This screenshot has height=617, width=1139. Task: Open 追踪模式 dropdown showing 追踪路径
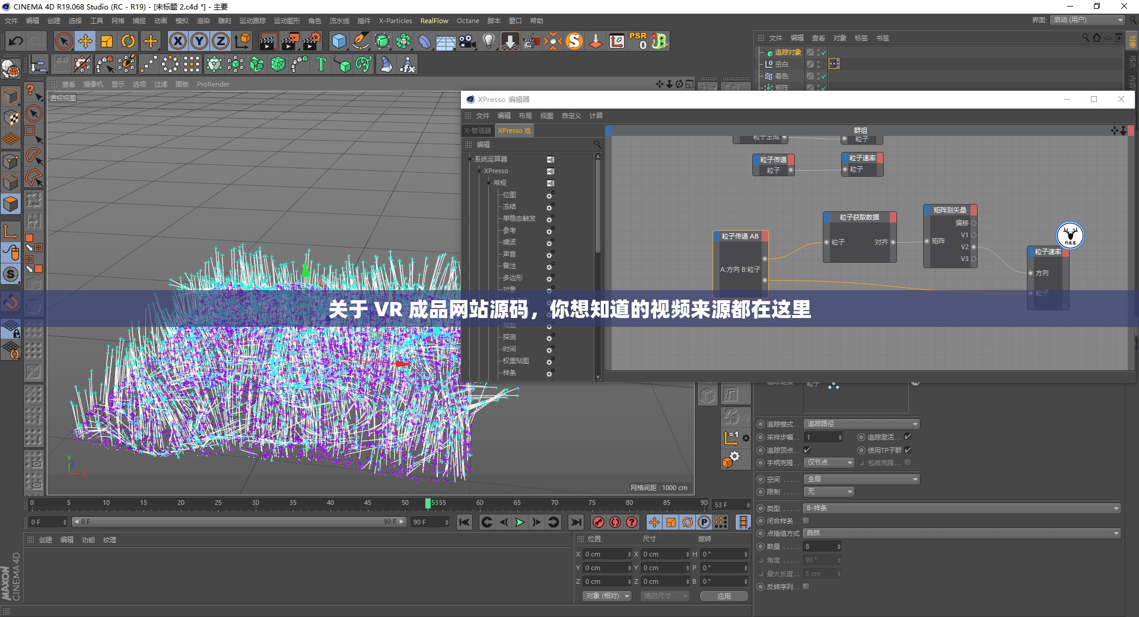click(861, 424)
